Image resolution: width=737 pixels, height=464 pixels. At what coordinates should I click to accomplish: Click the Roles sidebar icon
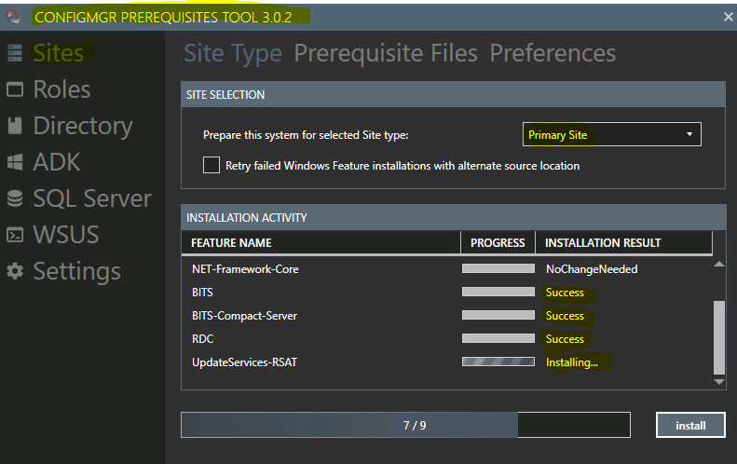[15, 89]
